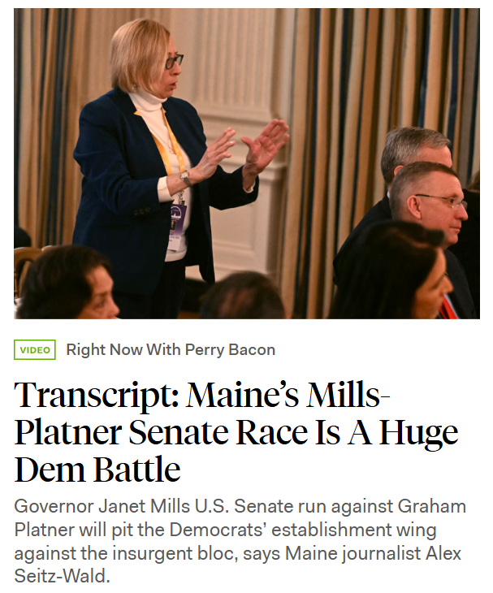This screenshot has height=593, width=493.
Task: Open the Mills-Platner Senate Race headline
Action: (x=236, y=432)
